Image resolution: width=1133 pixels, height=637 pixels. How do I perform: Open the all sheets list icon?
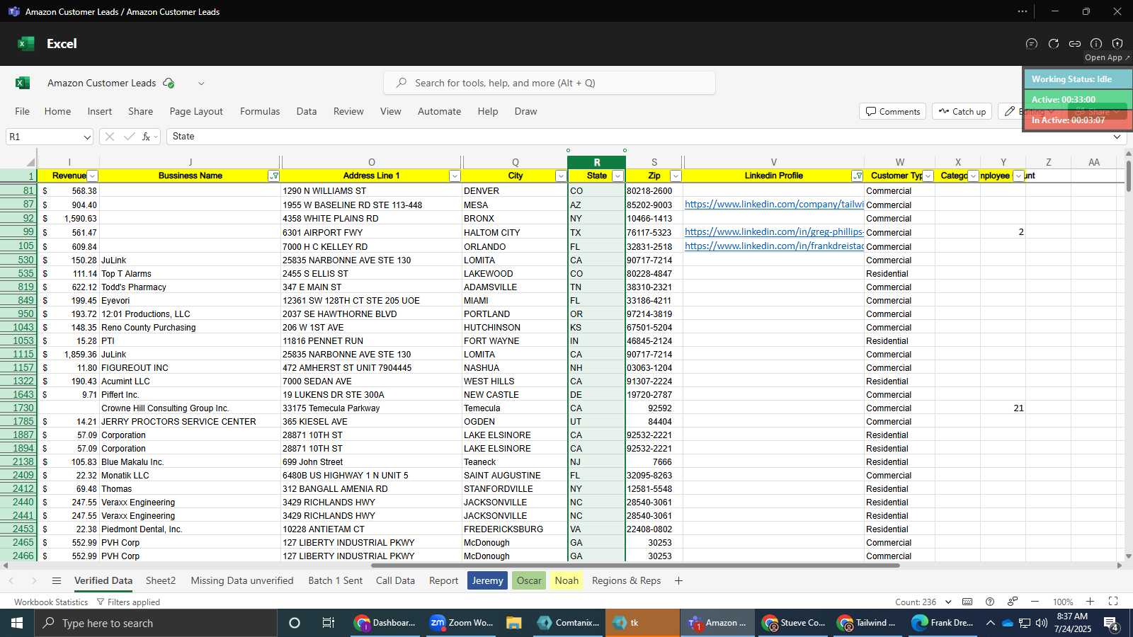[57, 581]
